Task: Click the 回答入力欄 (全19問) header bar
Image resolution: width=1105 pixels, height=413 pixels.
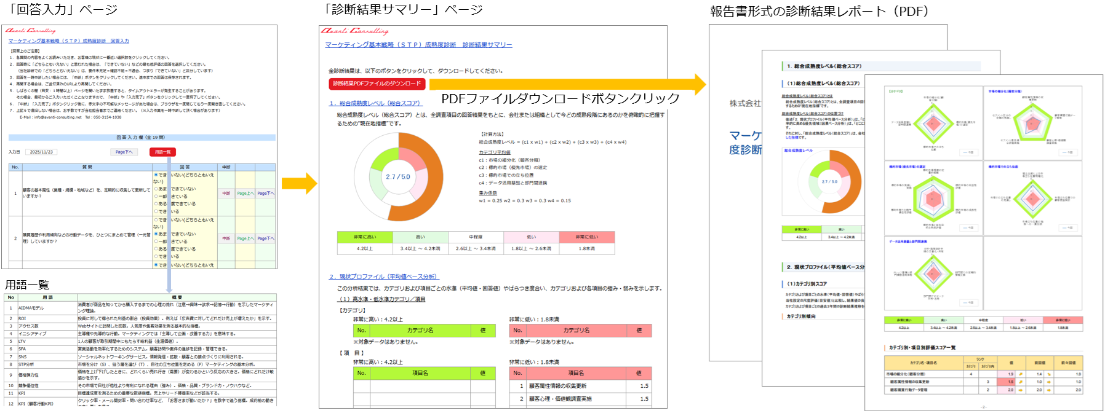Action: (141, 138)
